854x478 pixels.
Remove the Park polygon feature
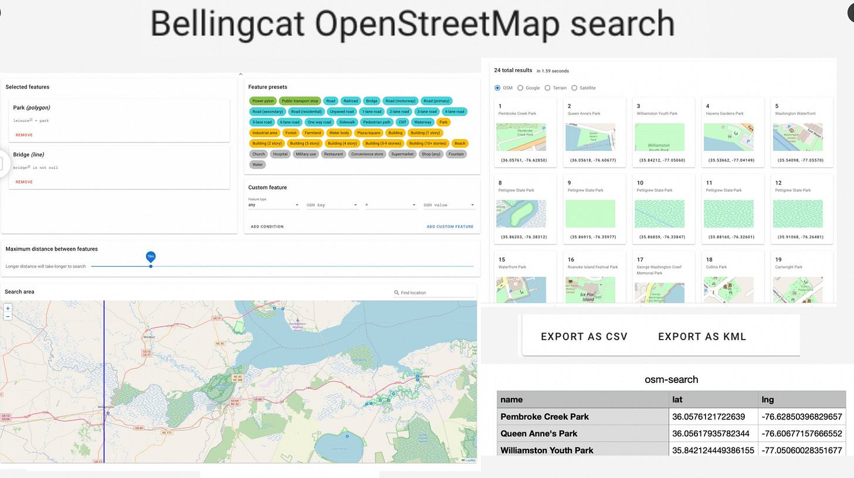tap(24, 135)
